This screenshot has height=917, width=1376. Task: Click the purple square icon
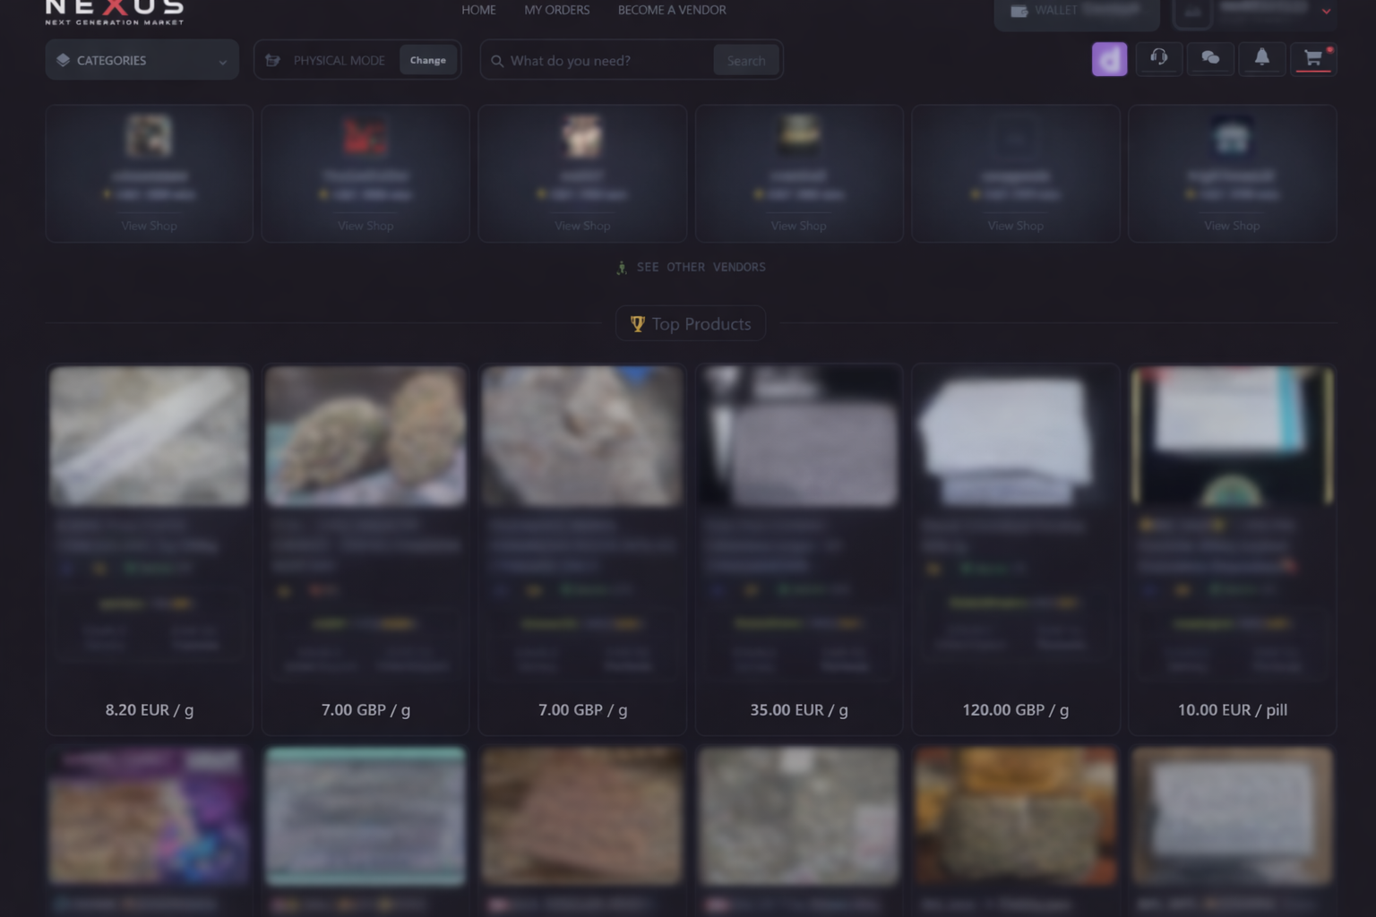1109,60
